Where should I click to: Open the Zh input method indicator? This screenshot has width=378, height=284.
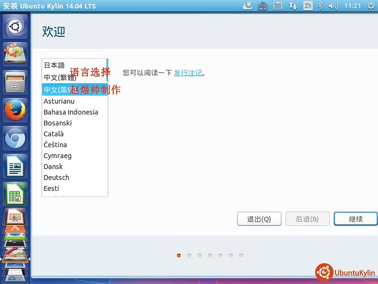(x=308, y=6)
